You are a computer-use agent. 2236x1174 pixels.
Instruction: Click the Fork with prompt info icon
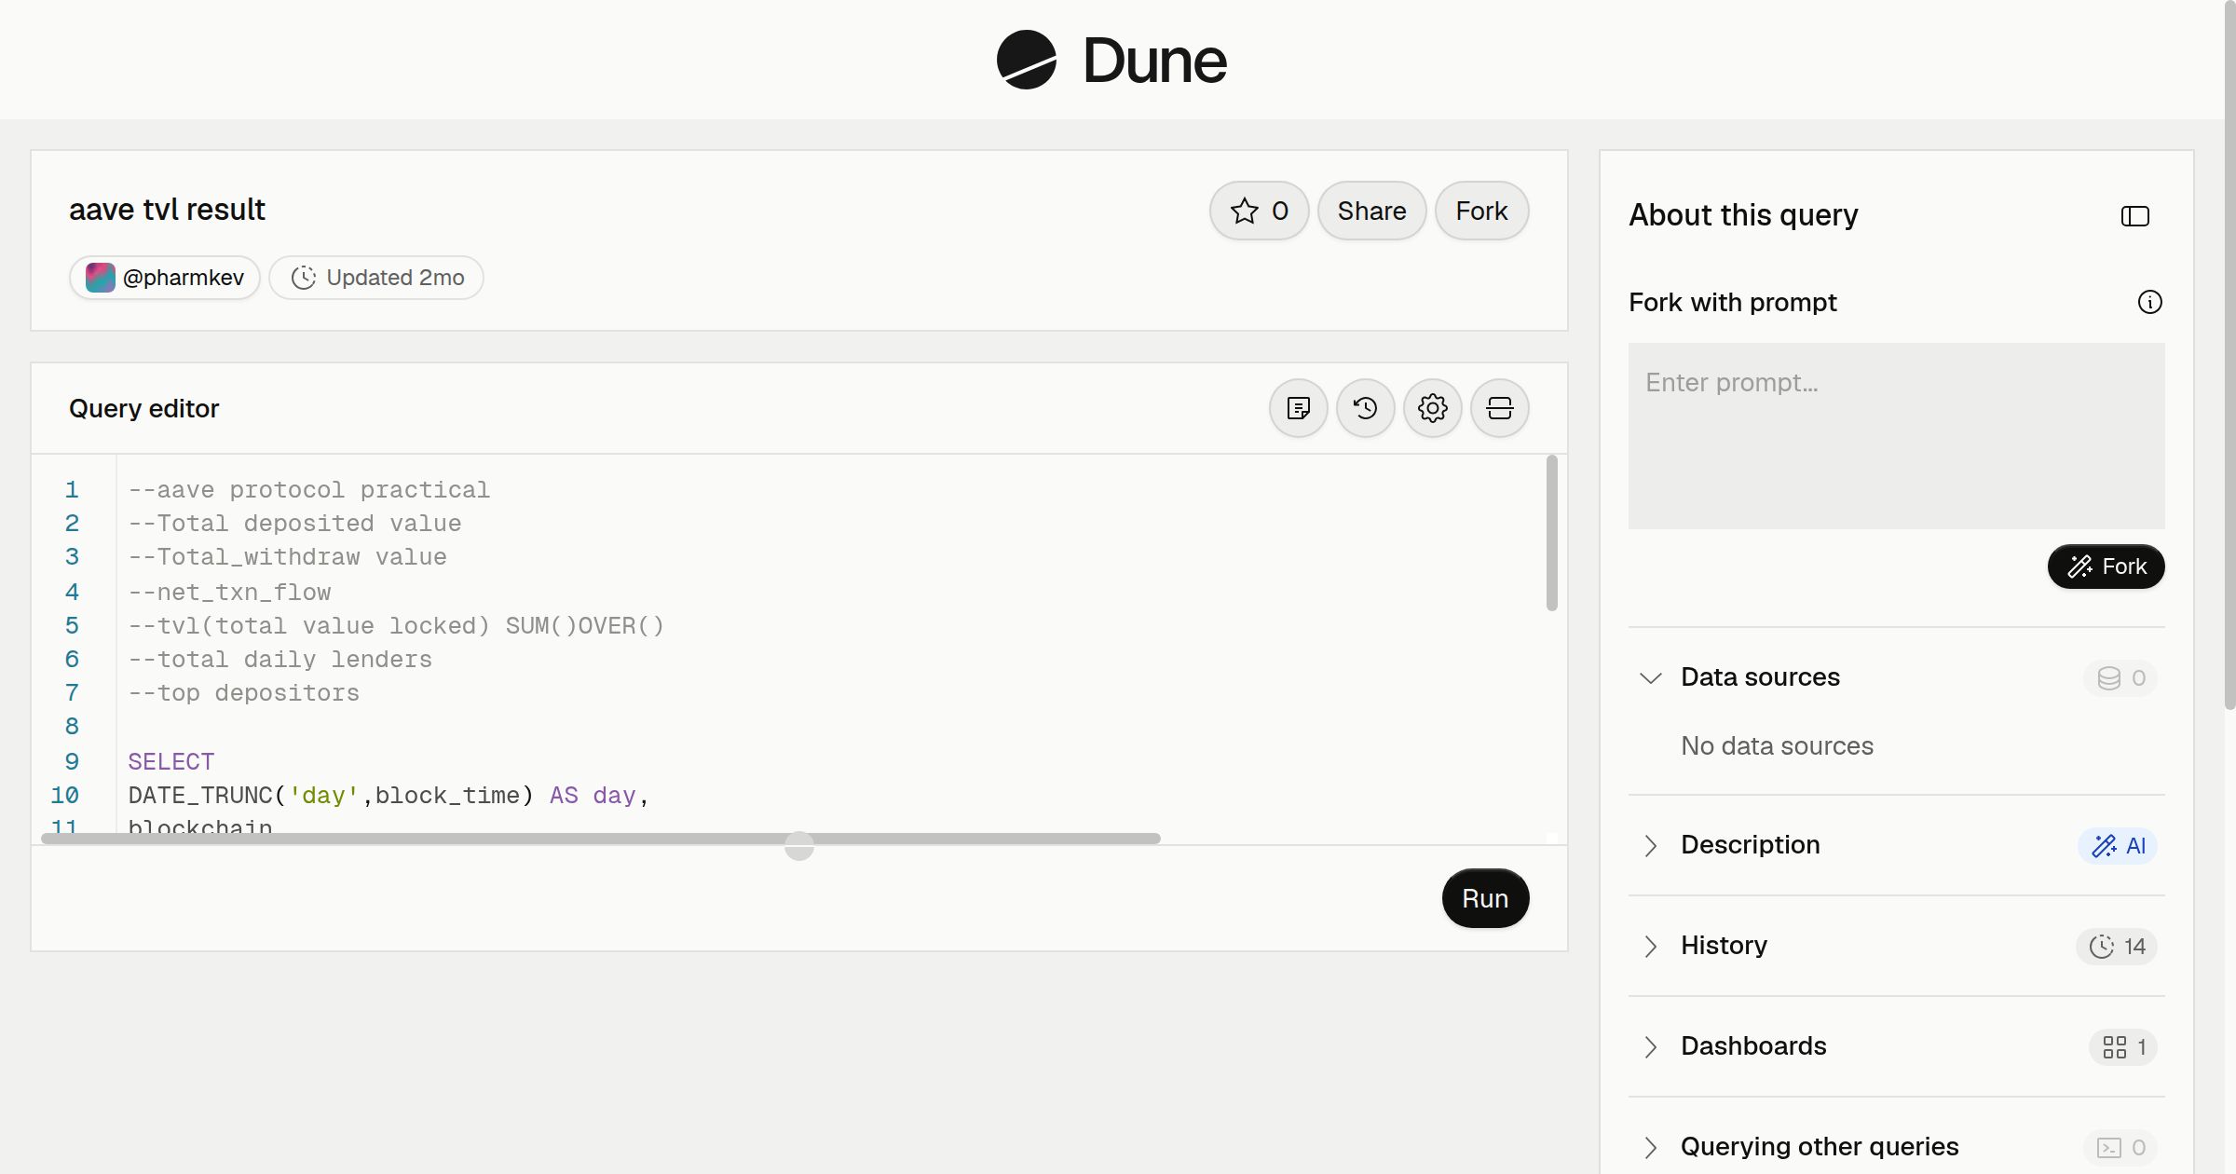coord(2150,302)
